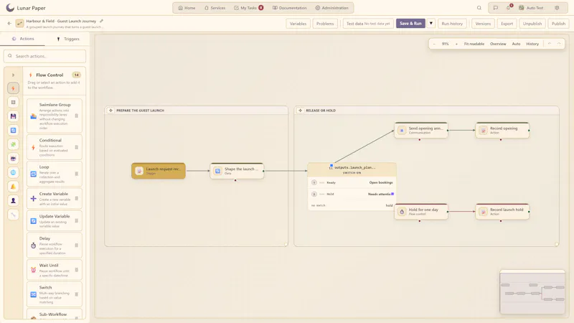Click the Save & Run button
The image size is (574, 323).
point(410,24)
